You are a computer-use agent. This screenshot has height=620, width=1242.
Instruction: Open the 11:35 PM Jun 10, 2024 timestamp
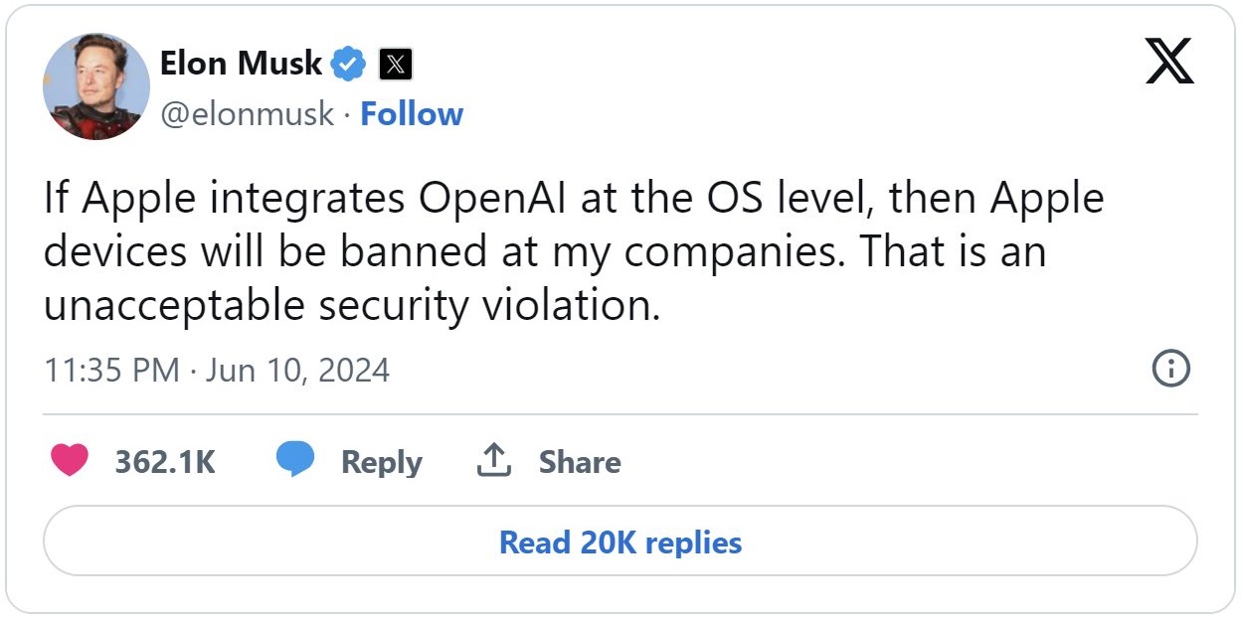217,371
